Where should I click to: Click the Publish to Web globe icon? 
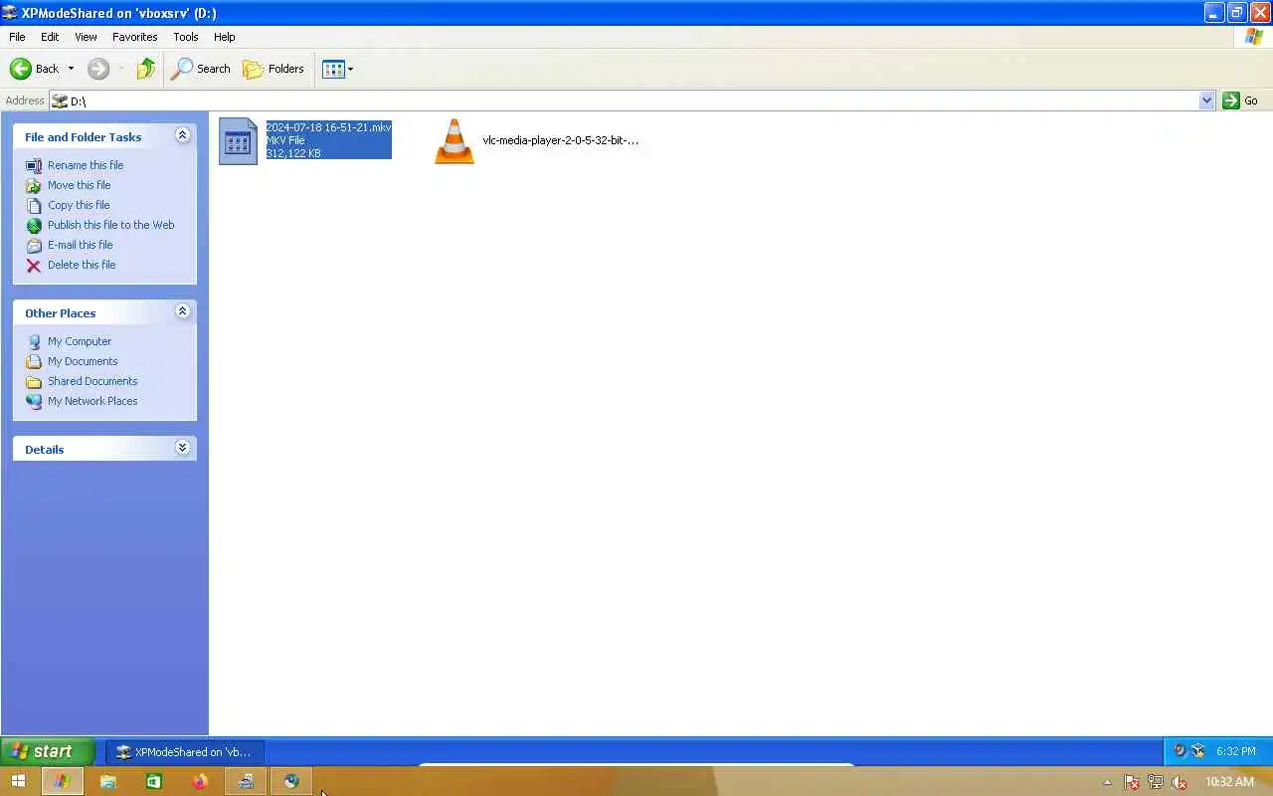(34, 226)
